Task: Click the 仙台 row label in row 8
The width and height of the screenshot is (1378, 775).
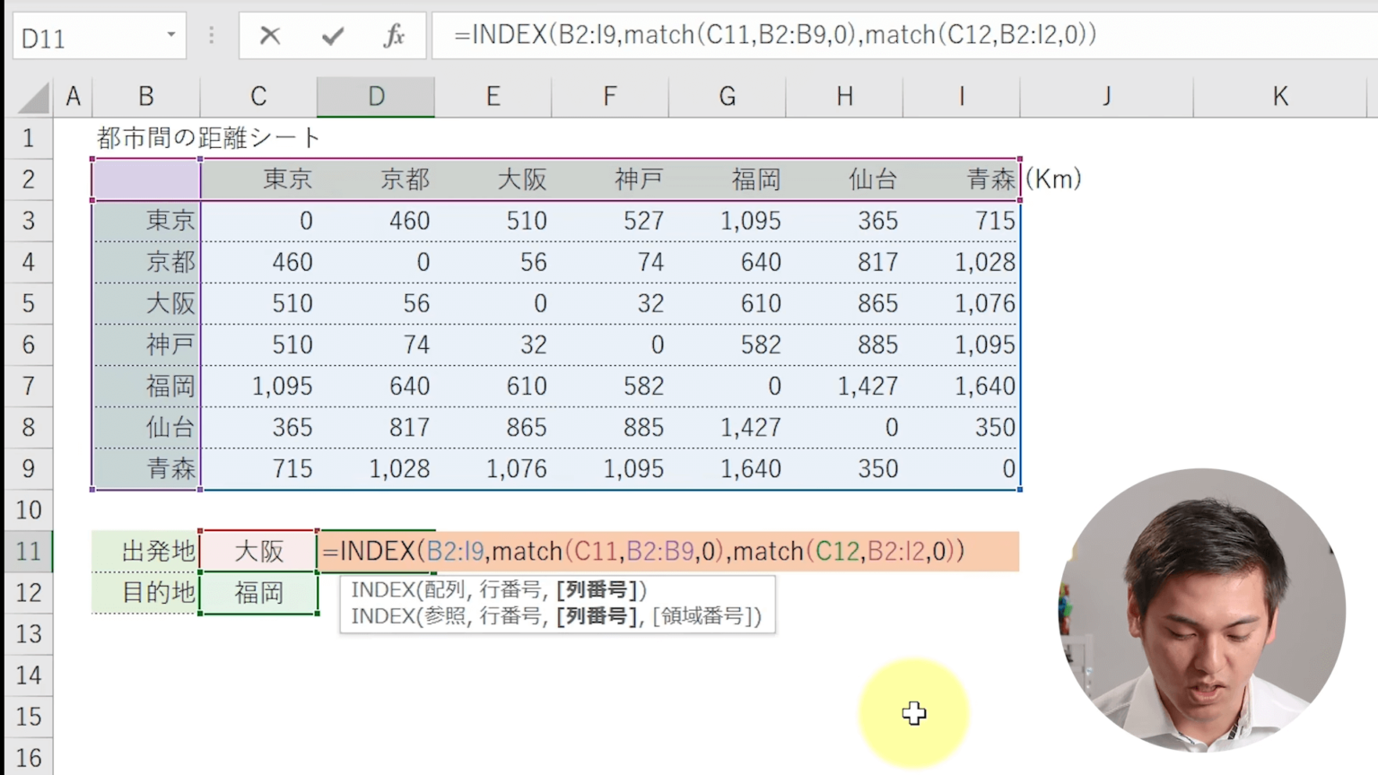Action: tap(146, 427)
